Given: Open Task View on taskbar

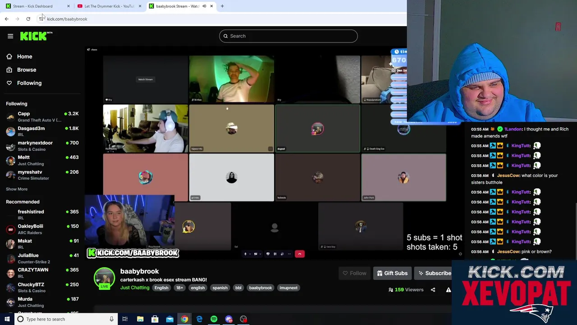Looking at the screenshot, I should tap(125, 319).
